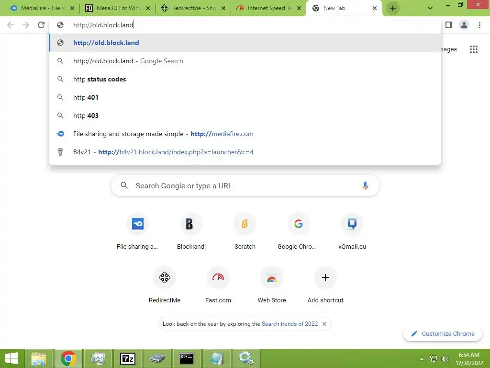Show hidden system tray icons
Image resolution: width=490 pixels, height=368 pixels.
(422, 358)
